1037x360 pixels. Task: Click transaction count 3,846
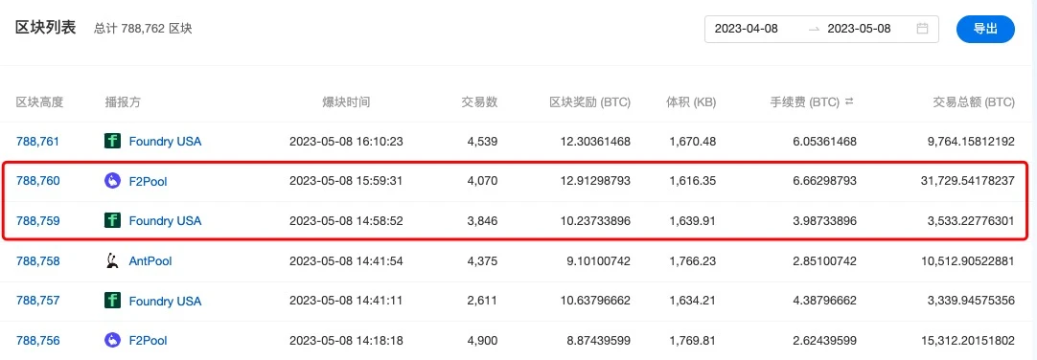[482, 220]
